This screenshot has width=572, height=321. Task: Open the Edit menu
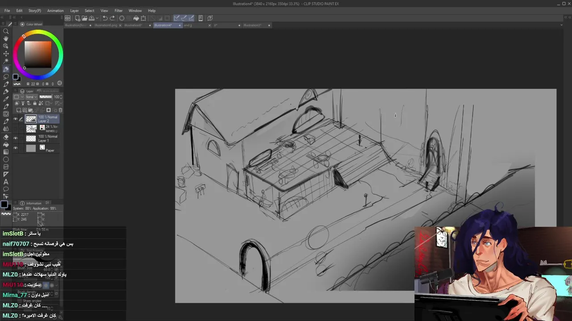[x=19, y=11]
